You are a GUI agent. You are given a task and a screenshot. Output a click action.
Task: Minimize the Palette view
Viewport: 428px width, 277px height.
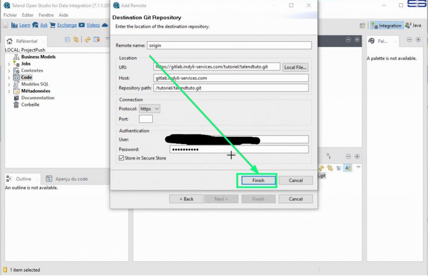[x=410, y=40]
